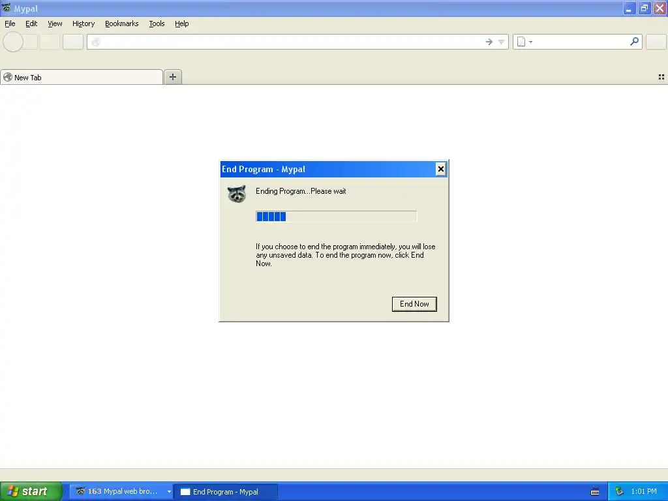Select End Program - Mypal taskbar item
This screenshot has height=501, width=668.
[x=226, y=492]
